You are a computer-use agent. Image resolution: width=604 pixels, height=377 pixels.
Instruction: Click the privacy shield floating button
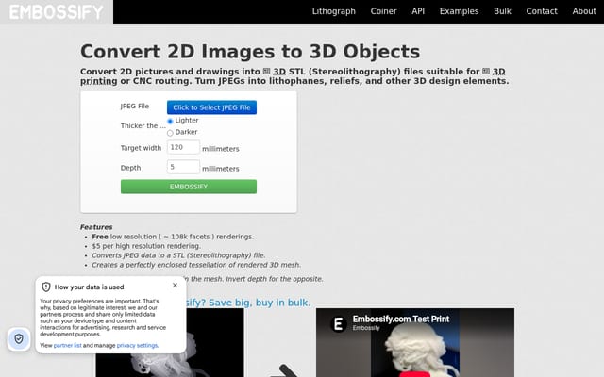(x=19, y=339)
